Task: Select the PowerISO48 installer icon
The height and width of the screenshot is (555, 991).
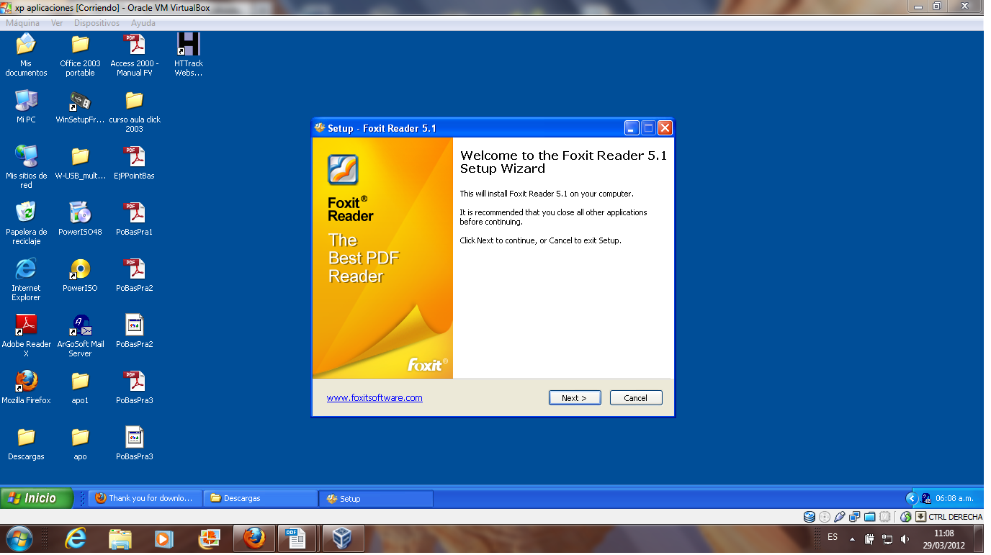Action: [80, 219]
